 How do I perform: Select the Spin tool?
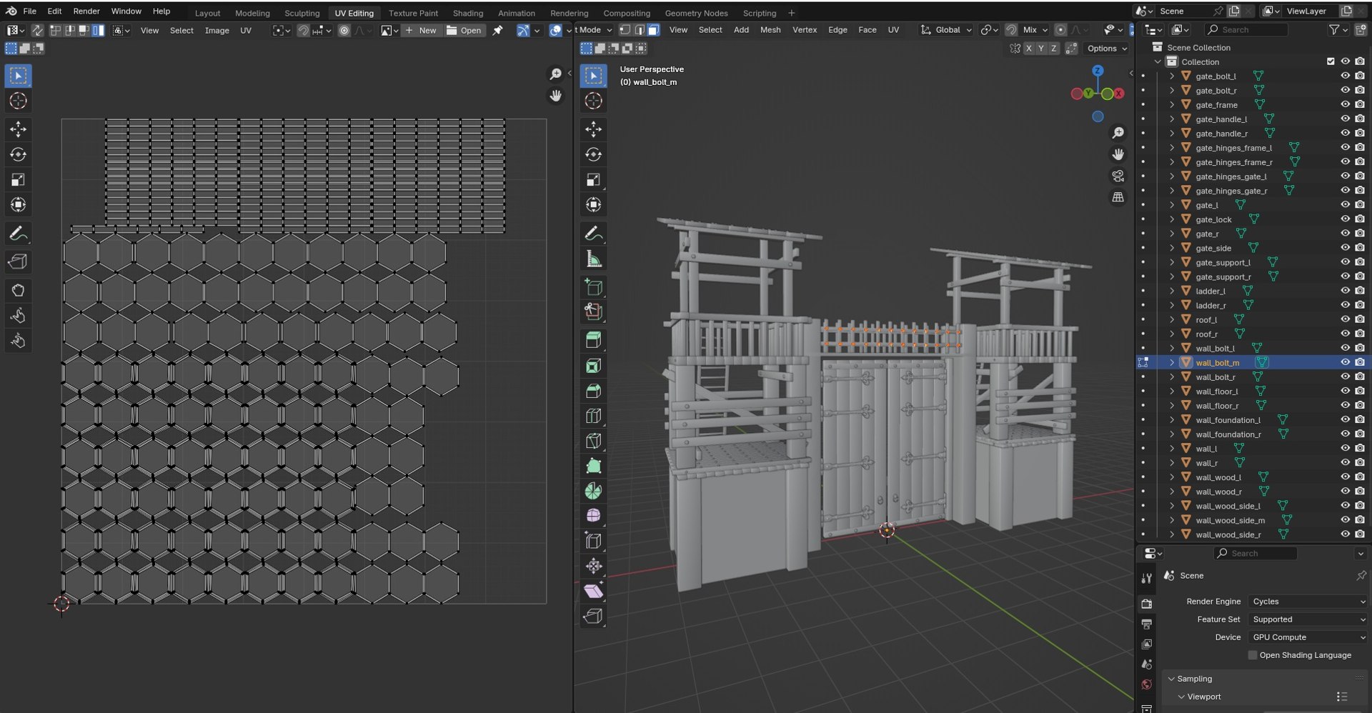593,491
